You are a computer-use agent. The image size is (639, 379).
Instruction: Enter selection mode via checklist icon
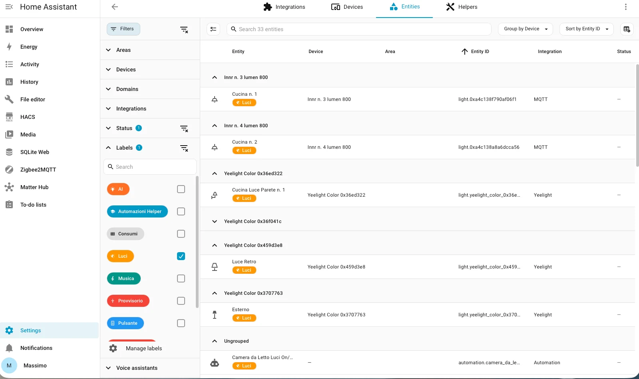tap(213, 29)
